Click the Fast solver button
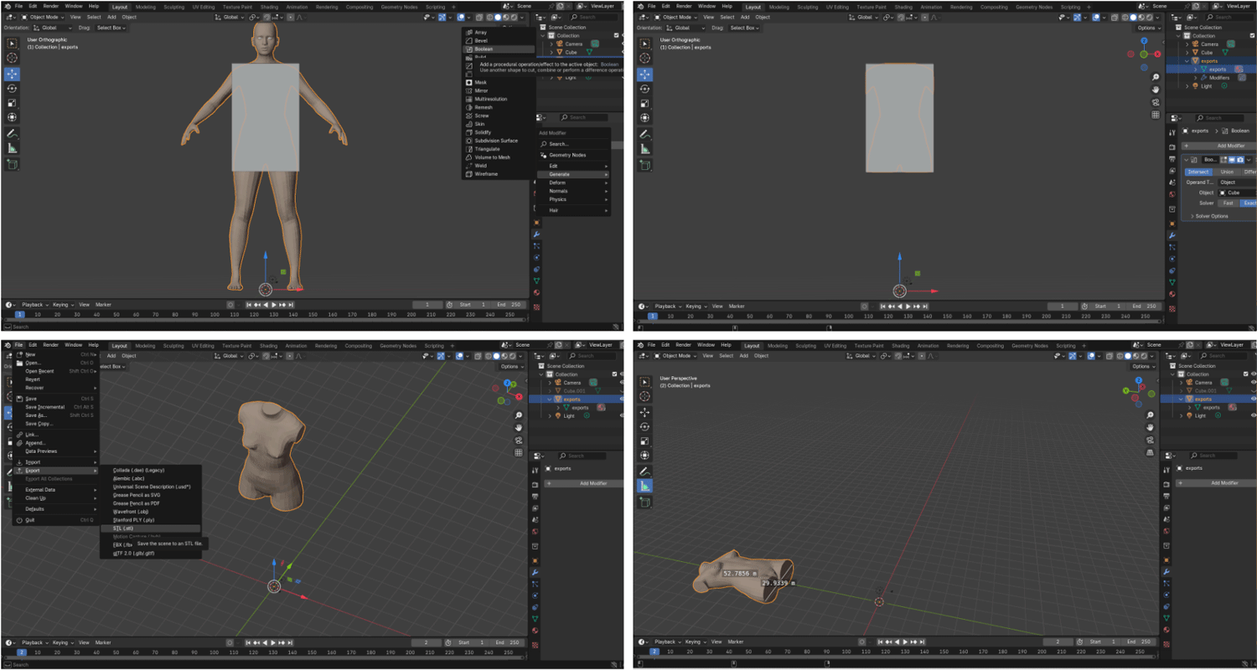 point(1228,203)
